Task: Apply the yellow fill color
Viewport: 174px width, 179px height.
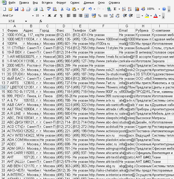Action: coord(147,16)
